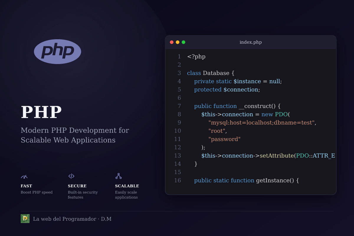
Task: Click "__construct()" on line 7
Action: point(257,106)
